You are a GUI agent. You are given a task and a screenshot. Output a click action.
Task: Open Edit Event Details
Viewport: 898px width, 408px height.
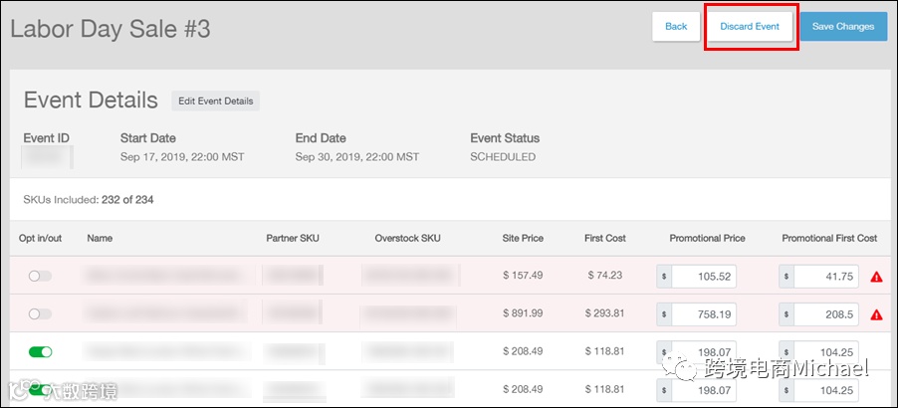pyautogui.click(x=215, y=101)
